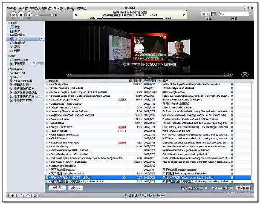Adjust the volume slider
This screenshot has width=260, height=204.
click(x=46, y=15)
